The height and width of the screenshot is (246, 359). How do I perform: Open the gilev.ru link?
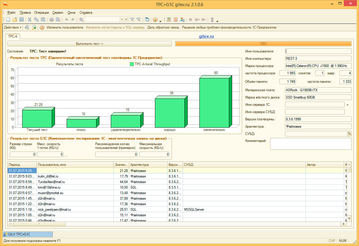(206, 36)
